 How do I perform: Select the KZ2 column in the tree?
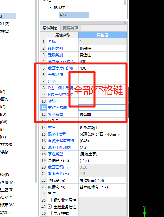pyautogui.click(x=74, y=15)
